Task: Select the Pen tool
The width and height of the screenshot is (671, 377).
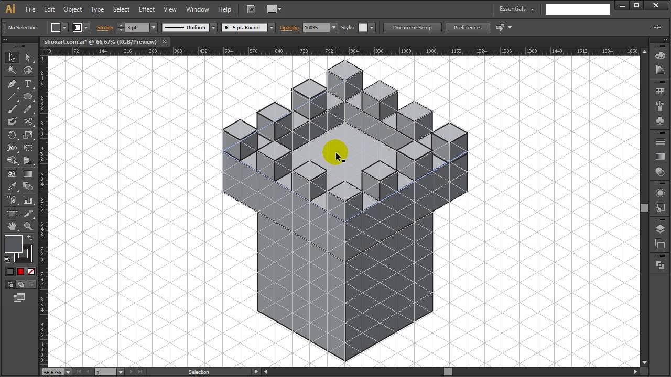Action: pyautogui.click(x=12, y=83)
